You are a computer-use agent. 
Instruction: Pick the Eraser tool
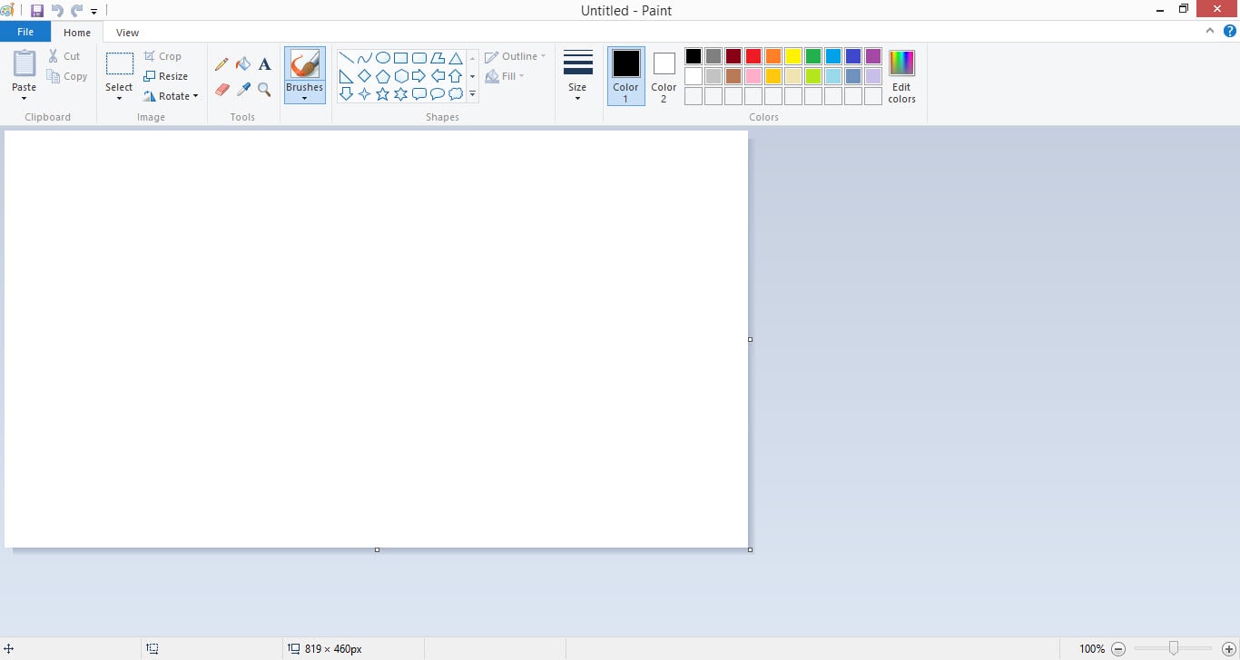(x=221, y=91)
